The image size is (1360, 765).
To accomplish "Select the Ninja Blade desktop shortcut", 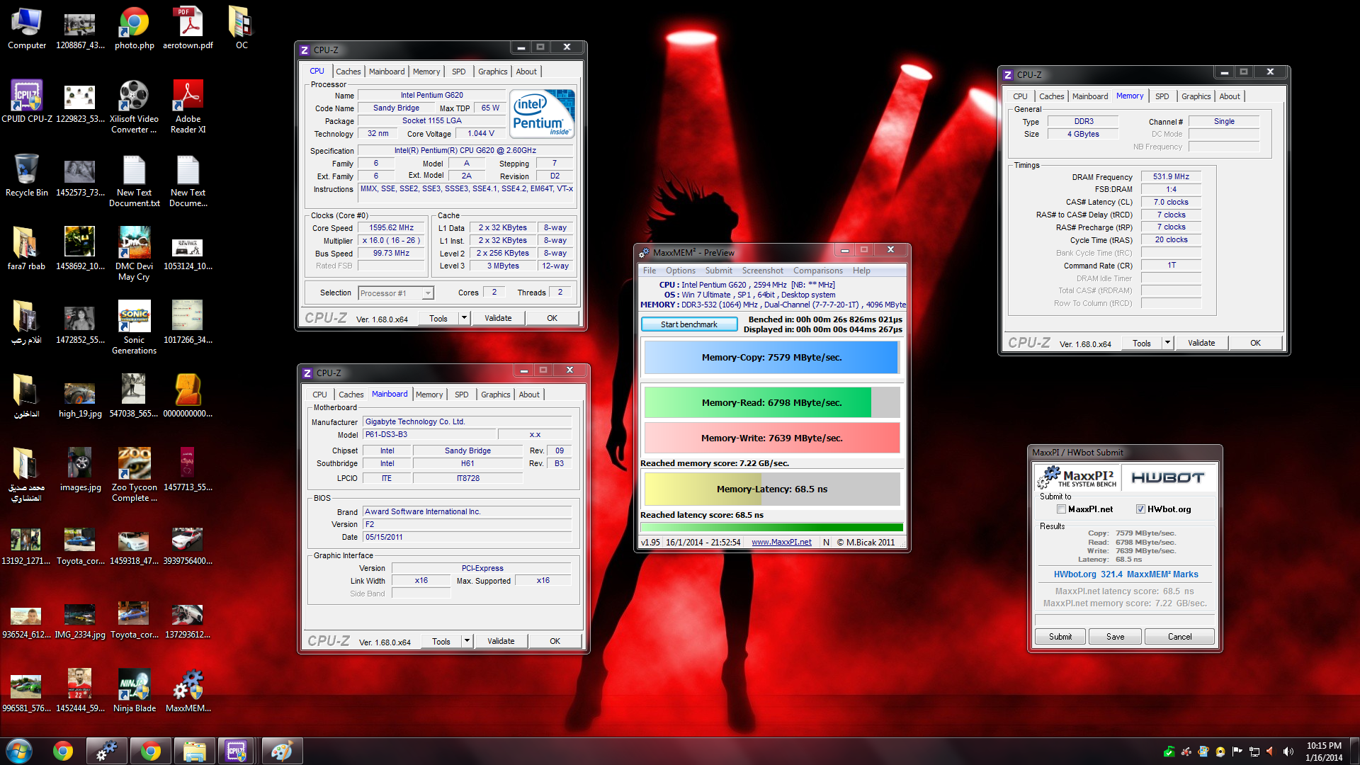I will [x=134, y=691].
